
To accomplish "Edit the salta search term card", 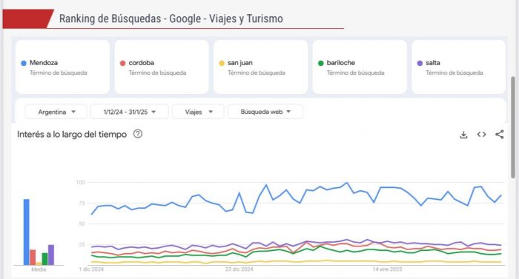I will [458, 67].
